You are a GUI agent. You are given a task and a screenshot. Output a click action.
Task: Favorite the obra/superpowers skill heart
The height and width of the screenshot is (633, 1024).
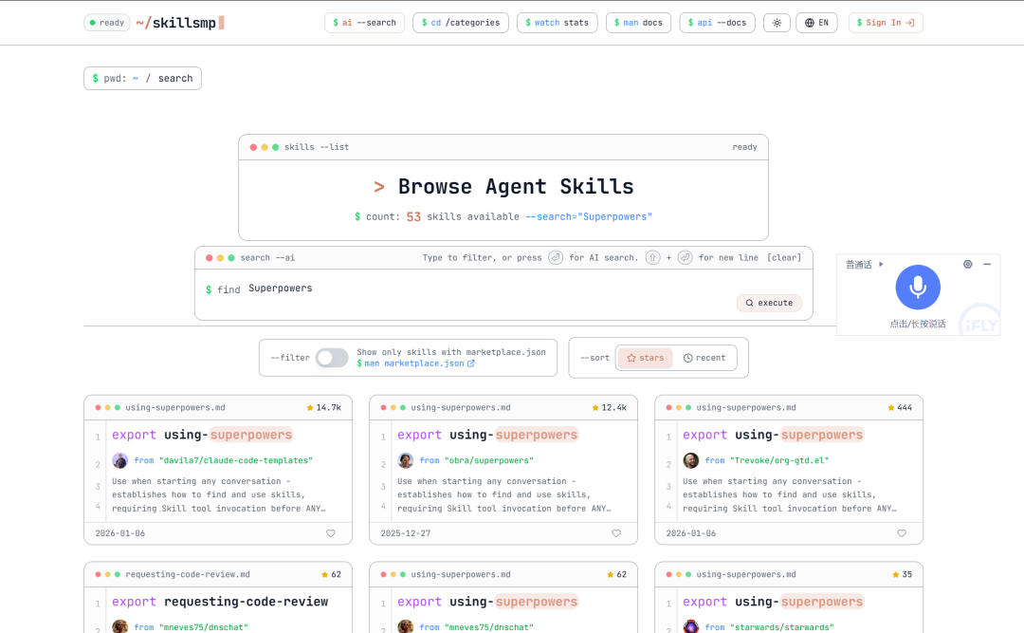[x=616, y=533]
